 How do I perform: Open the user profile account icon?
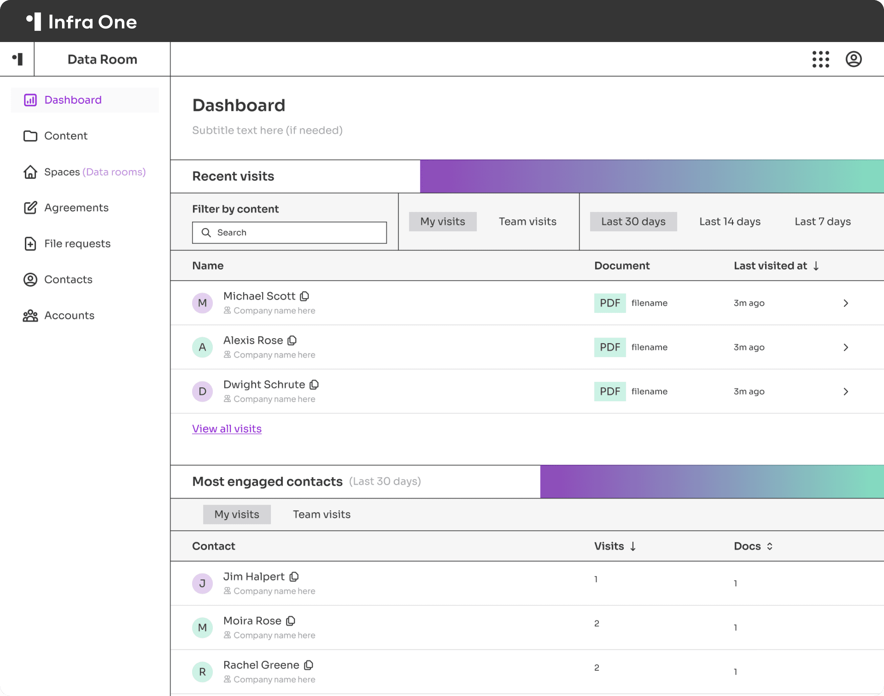[x=853, y=59]
